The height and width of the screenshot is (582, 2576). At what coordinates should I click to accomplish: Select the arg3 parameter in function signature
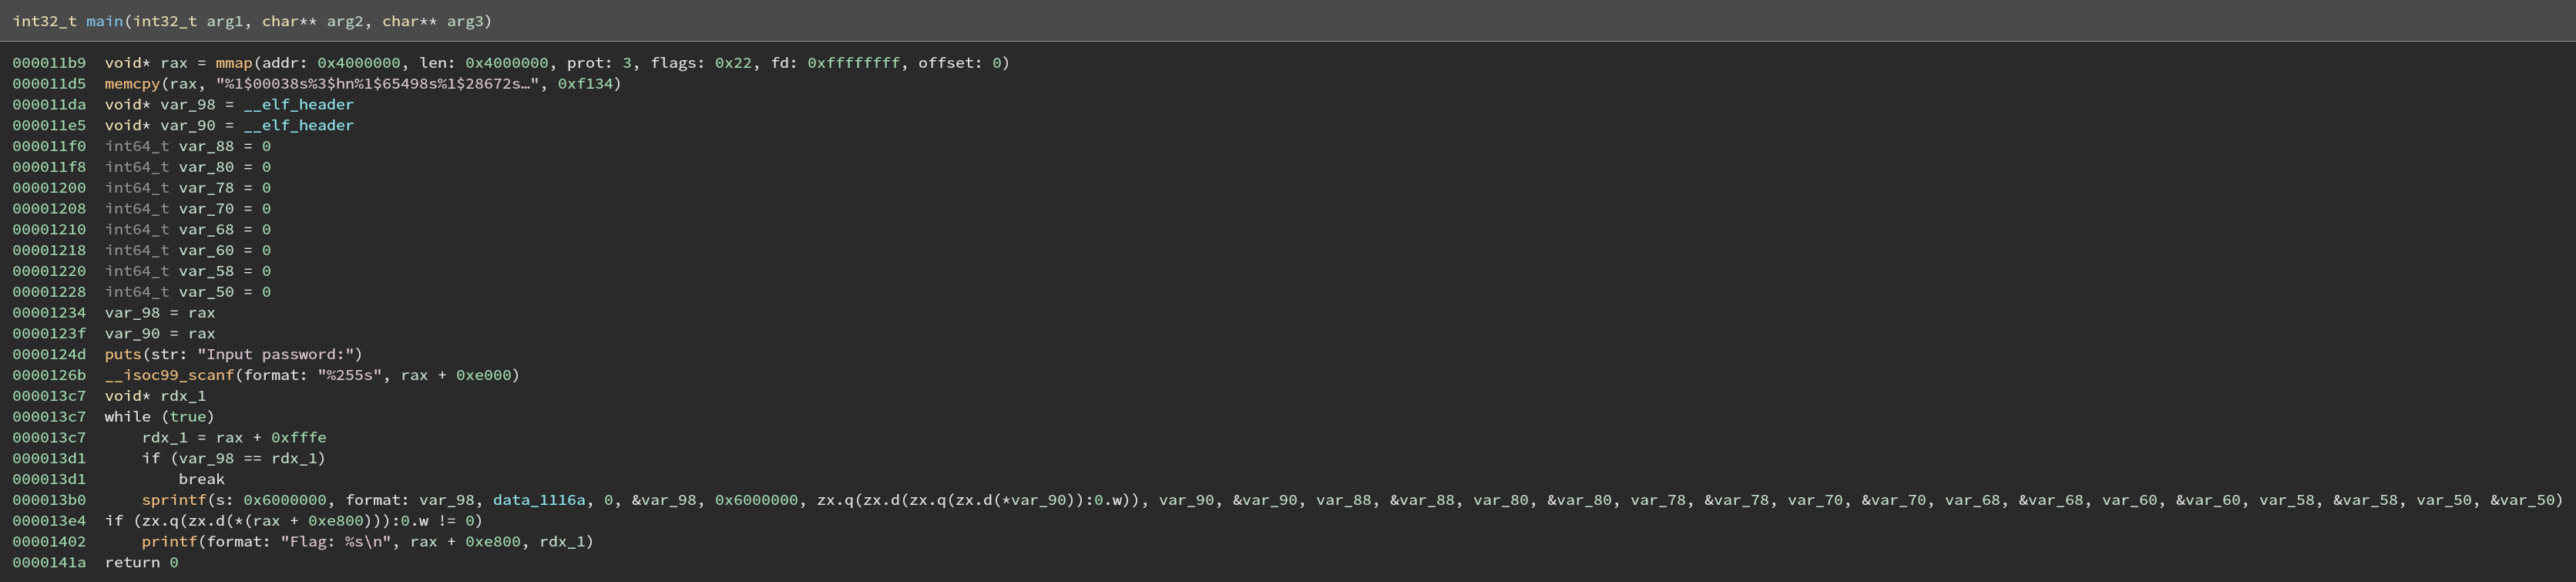point(465,21)
